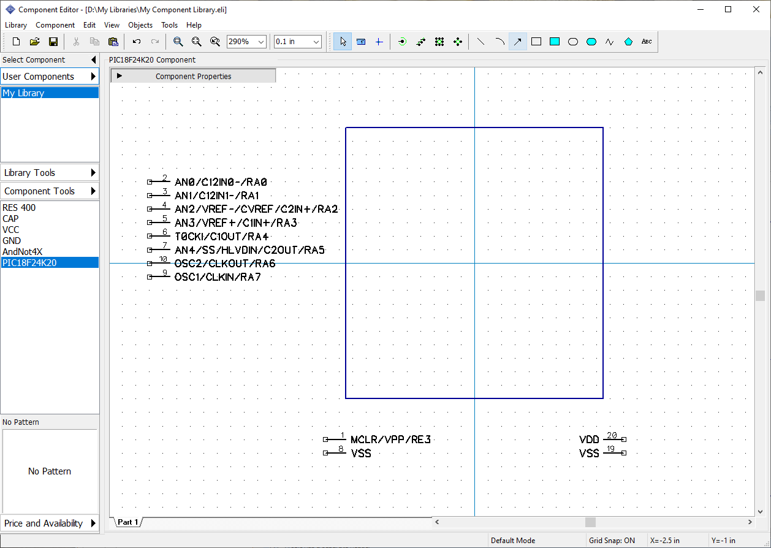Image resolution: width=771 pixels, height=548 pixels.
Task: Select the VCC component
Action: click(50, 230)
